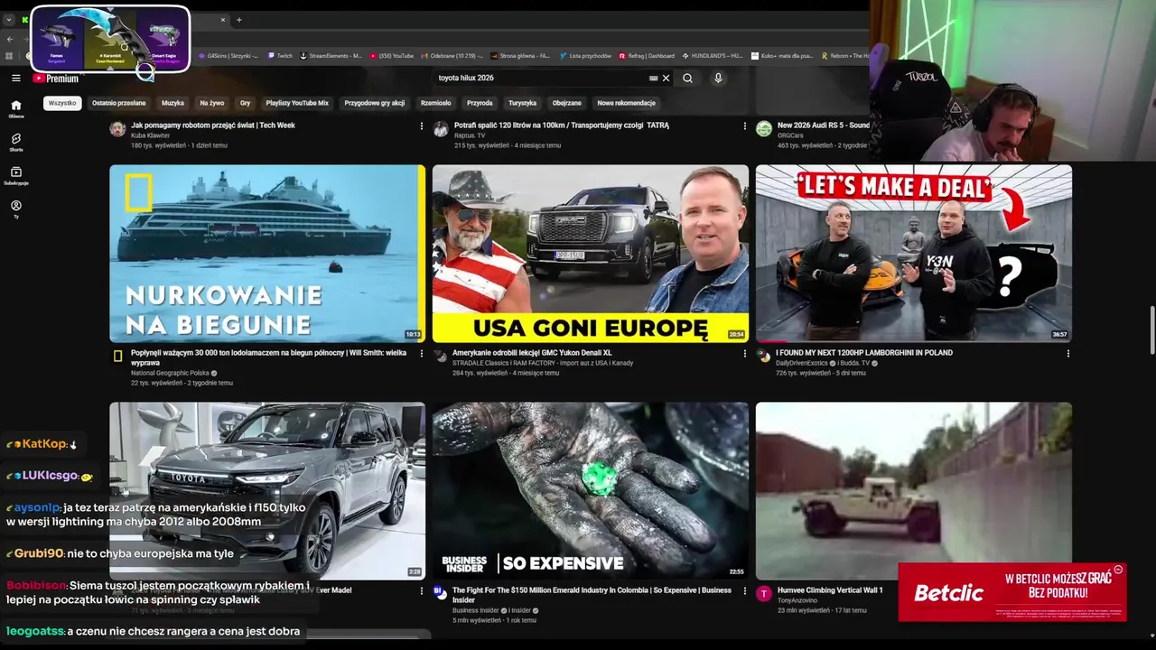Click the page vertical scrollbar thumb
The width and height of the screenshot is (1156, 650).
1151,330
